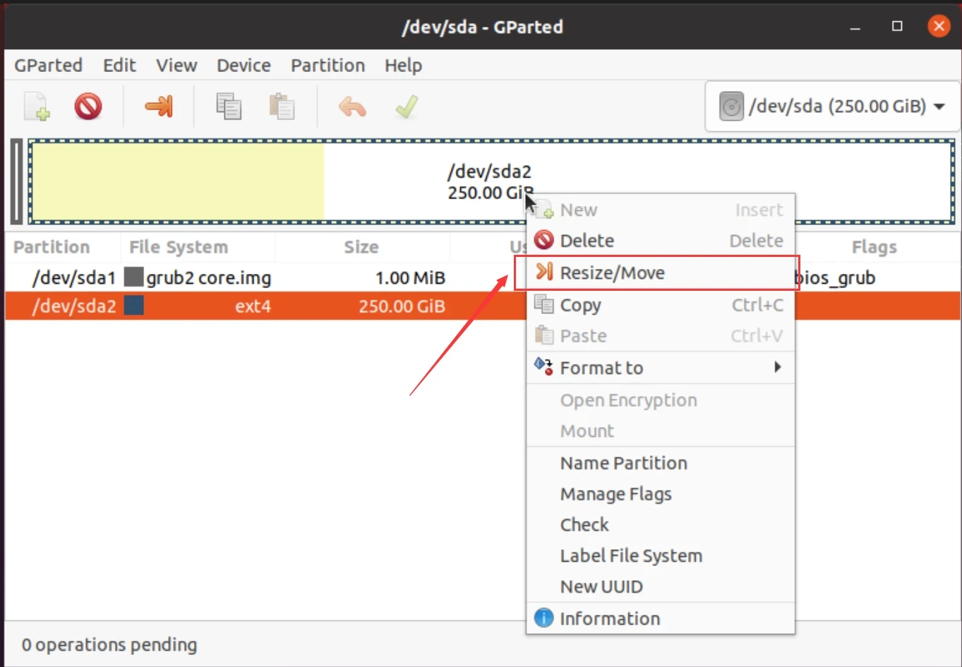Click the /dev/sda2 label in disk graphic

[x=489, y=172]
